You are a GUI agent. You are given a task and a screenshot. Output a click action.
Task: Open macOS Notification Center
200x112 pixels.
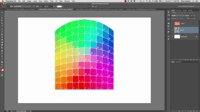pos(197,1)
